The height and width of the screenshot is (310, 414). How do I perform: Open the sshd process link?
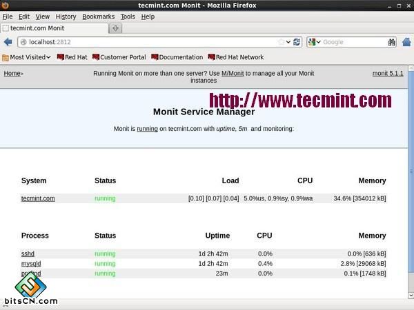pyautogui.click(x=28, y=254)
